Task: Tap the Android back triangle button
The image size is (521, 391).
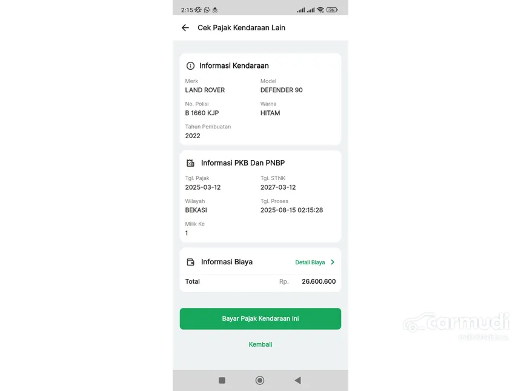Action: tap(297, 380)
